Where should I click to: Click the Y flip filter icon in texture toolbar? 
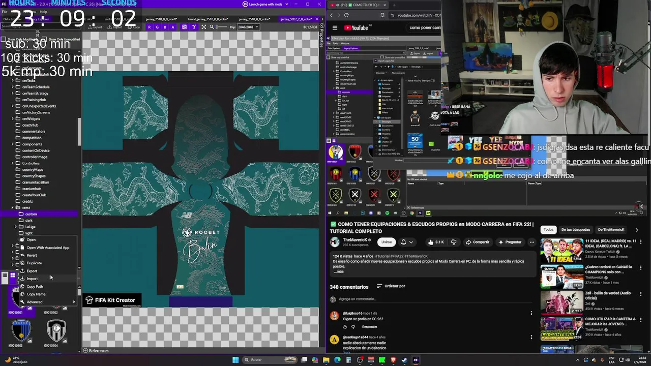click(194, 27)
